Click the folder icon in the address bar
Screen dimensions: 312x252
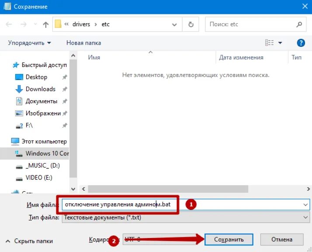(x=58, y=24)
